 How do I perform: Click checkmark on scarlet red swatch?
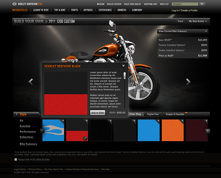point(85,138)
